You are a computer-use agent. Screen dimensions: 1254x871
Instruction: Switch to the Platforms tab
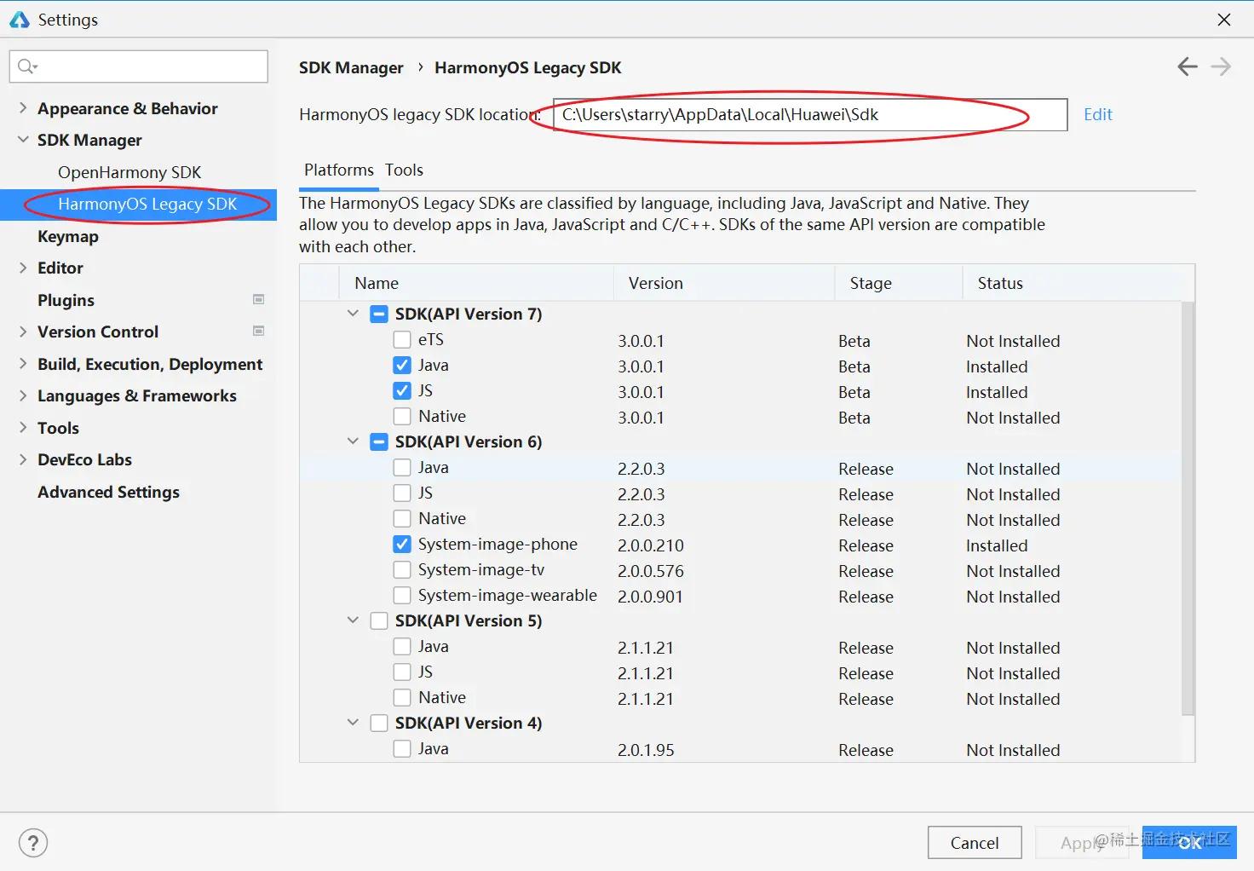click(x=338, y=170)
